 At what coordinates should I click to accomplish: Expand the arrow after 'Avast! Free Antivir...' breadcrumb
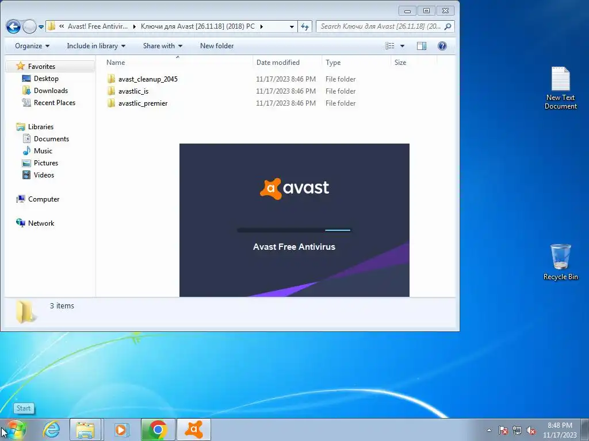point(135,26)
